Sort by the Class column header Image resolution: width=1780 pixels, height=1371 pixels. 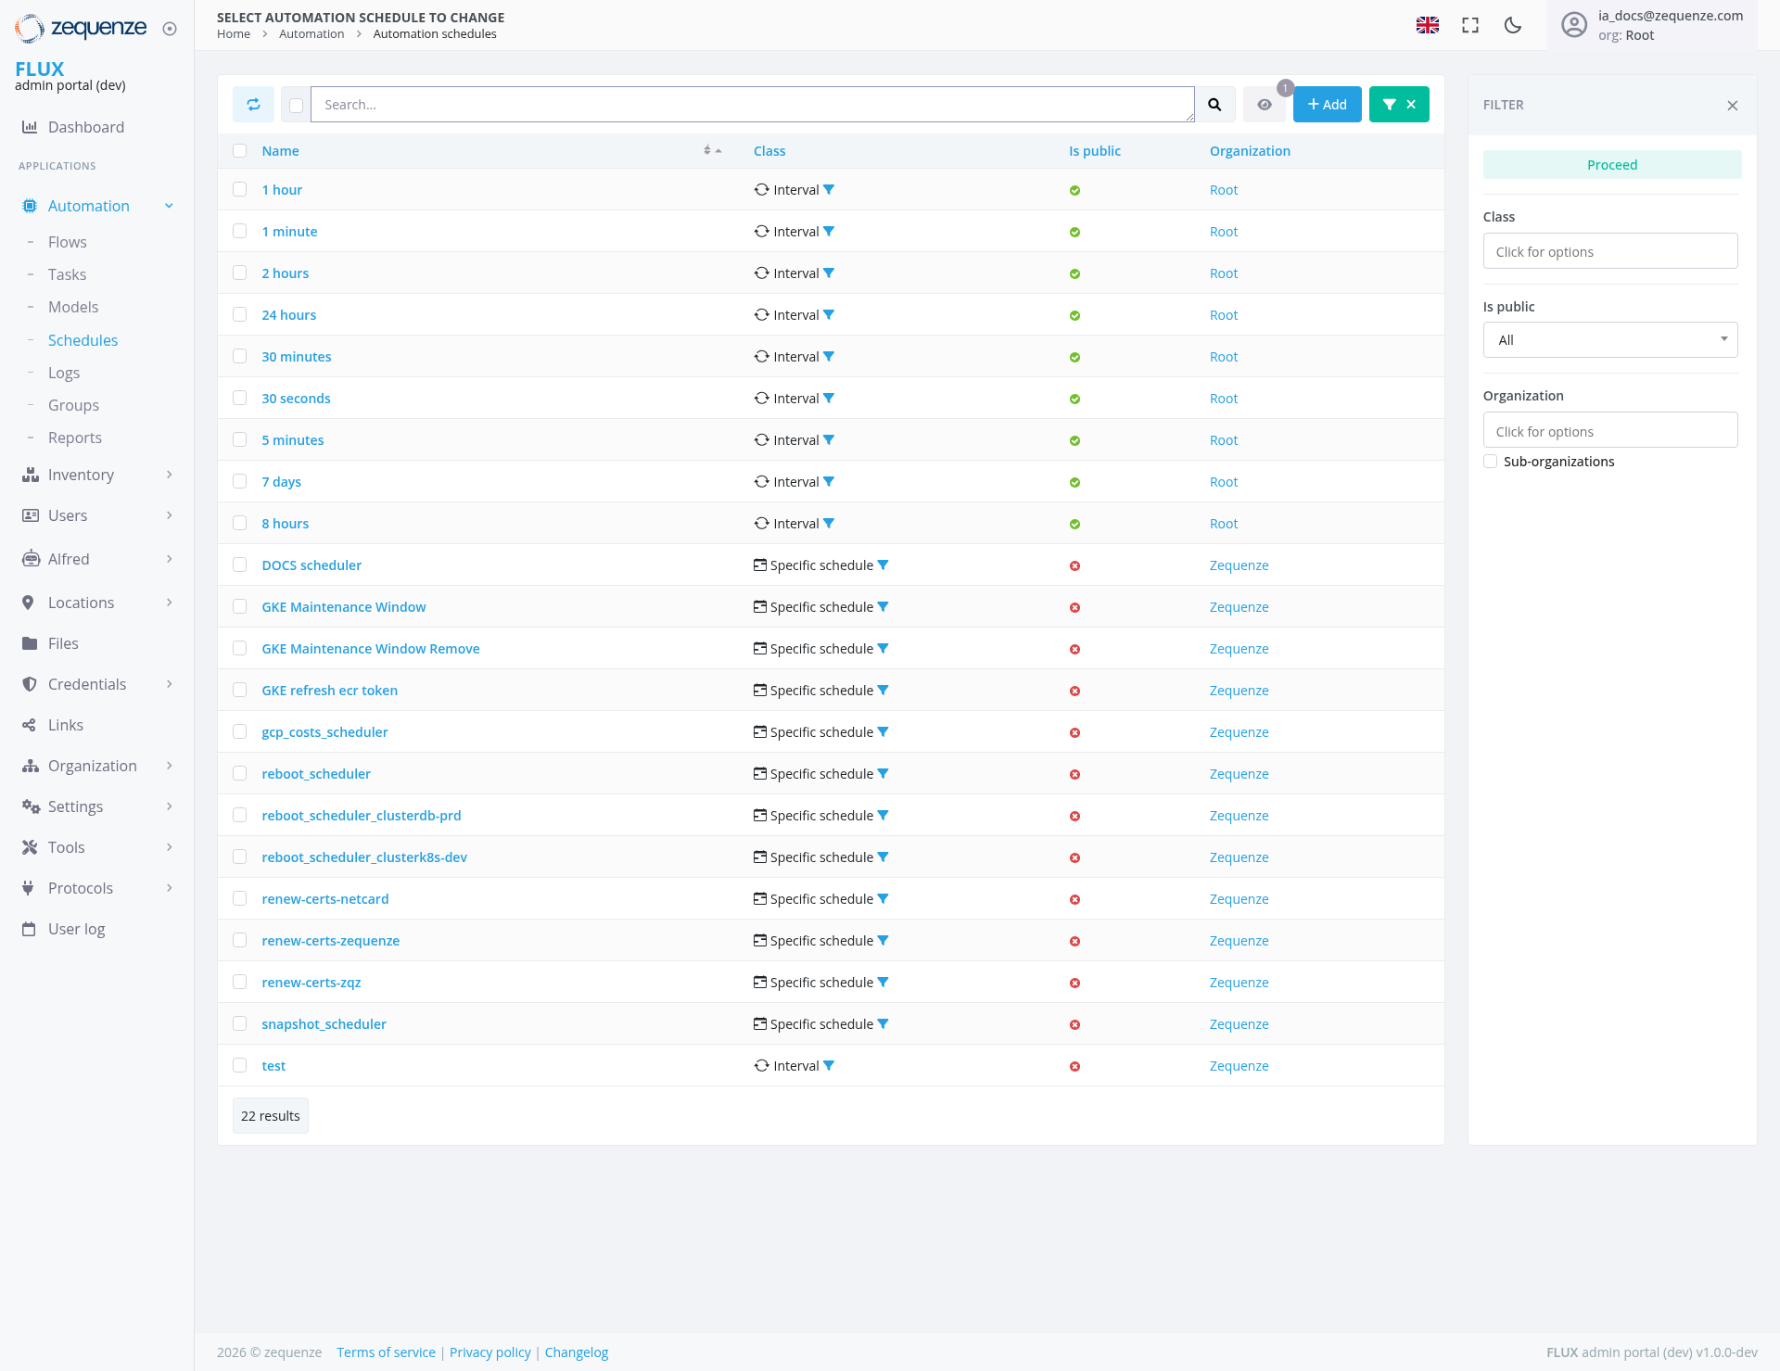click(769, 151)
